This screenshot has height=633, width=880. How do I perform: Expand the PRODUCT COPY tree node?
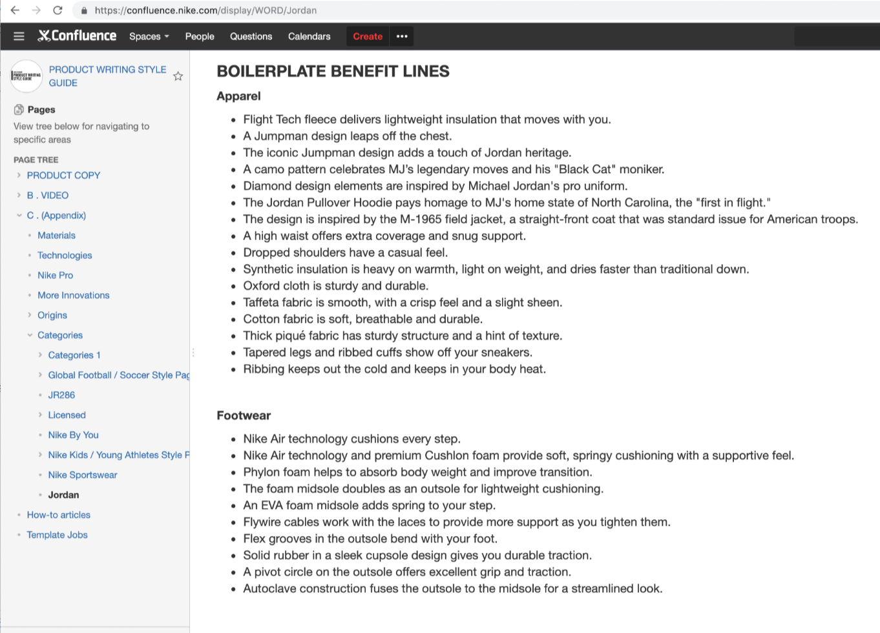click(19, 175)
